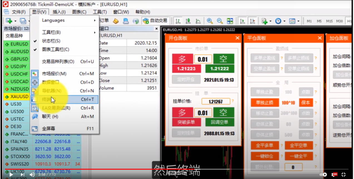Screen dimensions: 354x179
Task: Toggle 图表工具栏(C) chart toolbar option
Action: [55, 49]
